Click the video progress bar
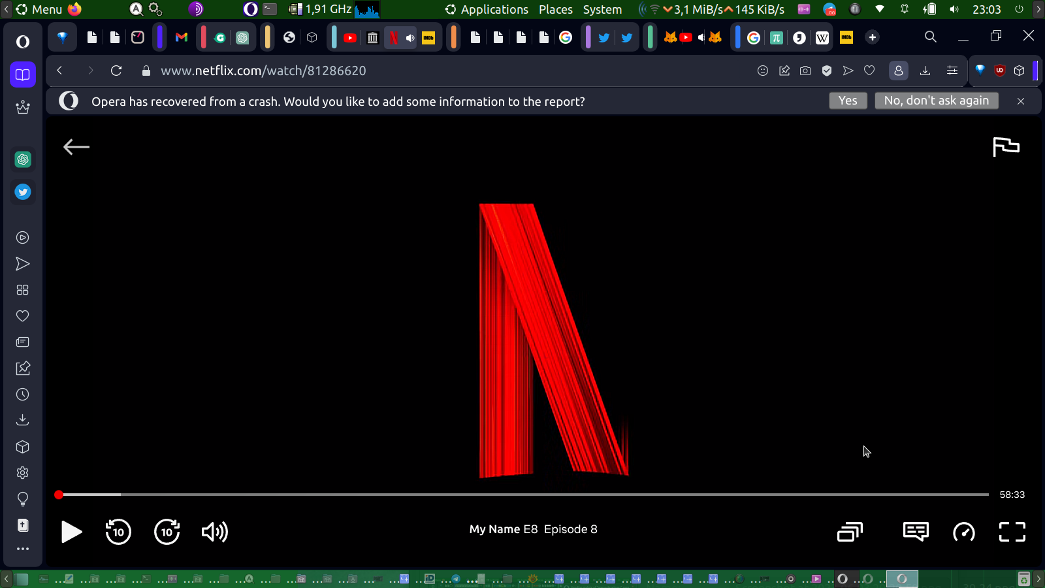 tap(522, 495)
